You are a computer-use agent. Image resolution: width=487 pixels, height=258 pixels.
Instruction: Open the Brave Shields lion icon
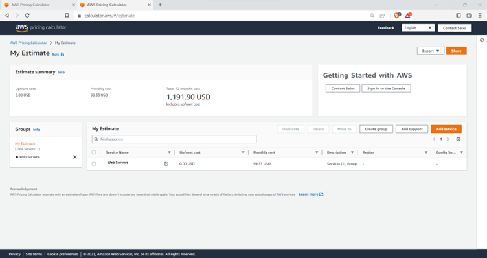pyautogui.click(x=397, y=15)
